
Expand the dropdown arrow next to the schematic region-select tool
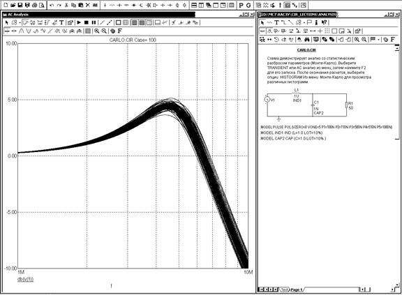click(x=304, y=22)
